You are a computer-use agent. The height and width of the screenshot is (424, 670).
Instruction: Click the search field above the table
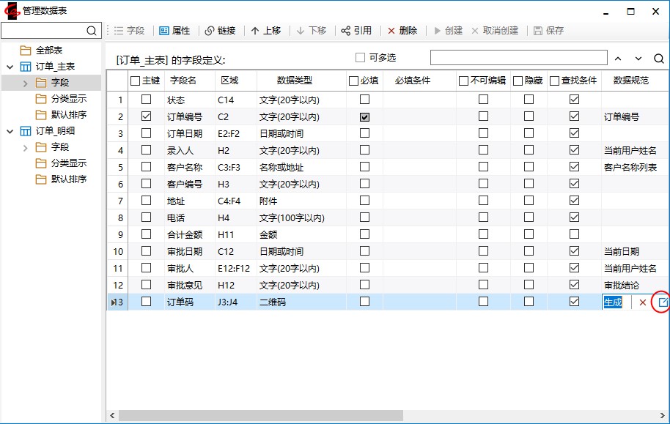pos(518,58)
